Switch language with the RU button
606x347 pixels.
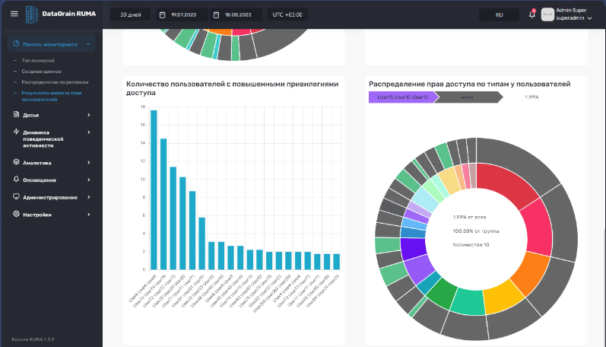[x=499, y=14]
